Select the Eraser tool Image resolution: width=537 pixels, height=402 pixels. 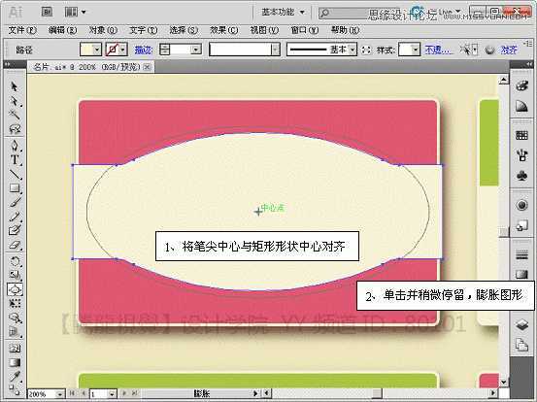[14, 245]
